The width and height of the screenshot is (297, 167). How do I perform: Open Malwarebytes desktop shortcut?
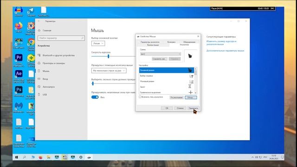pyautogui.click(x=19, y=108)
